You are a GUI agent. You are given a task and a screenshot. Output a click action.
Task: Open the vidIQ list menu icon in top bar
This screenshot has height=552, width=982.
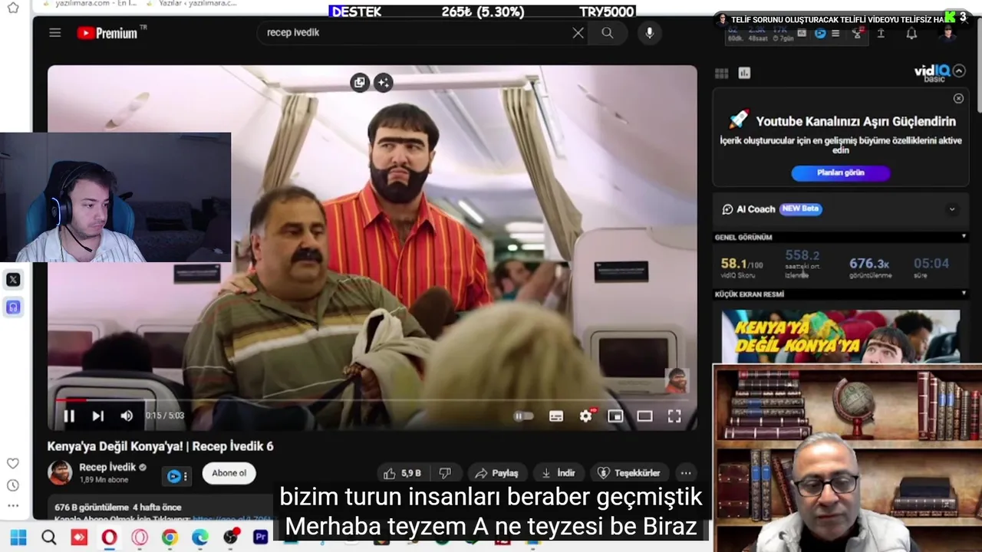coord(835,34)
